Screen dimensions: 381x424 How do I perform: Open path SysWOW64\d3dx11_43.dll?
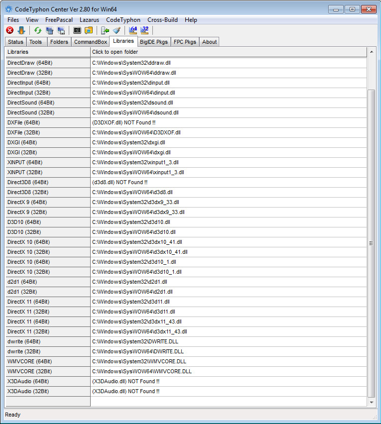pyautogui.click(x=229, y=331)
